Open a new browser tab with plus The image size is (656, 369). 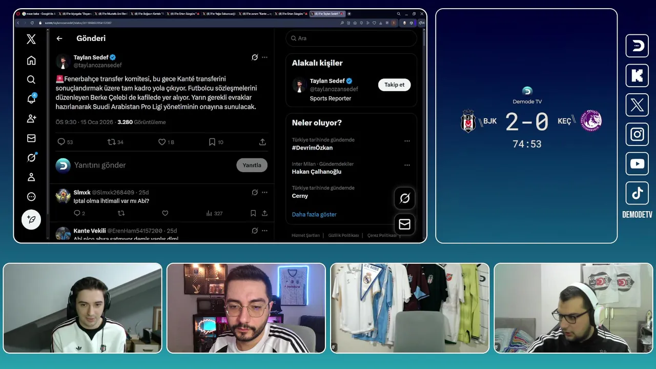pos(350,14)
